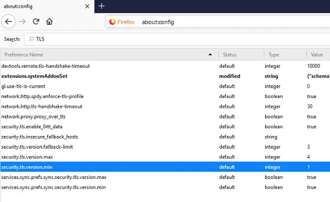Go back with the back arrow button
Viewport: 330px width, 202px height.
8,21
